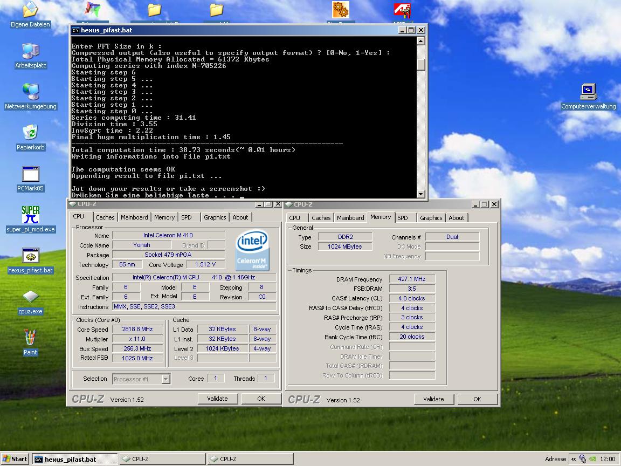
Task: Open Eigene Dateien desktop icon
Action: click(31, 15)
